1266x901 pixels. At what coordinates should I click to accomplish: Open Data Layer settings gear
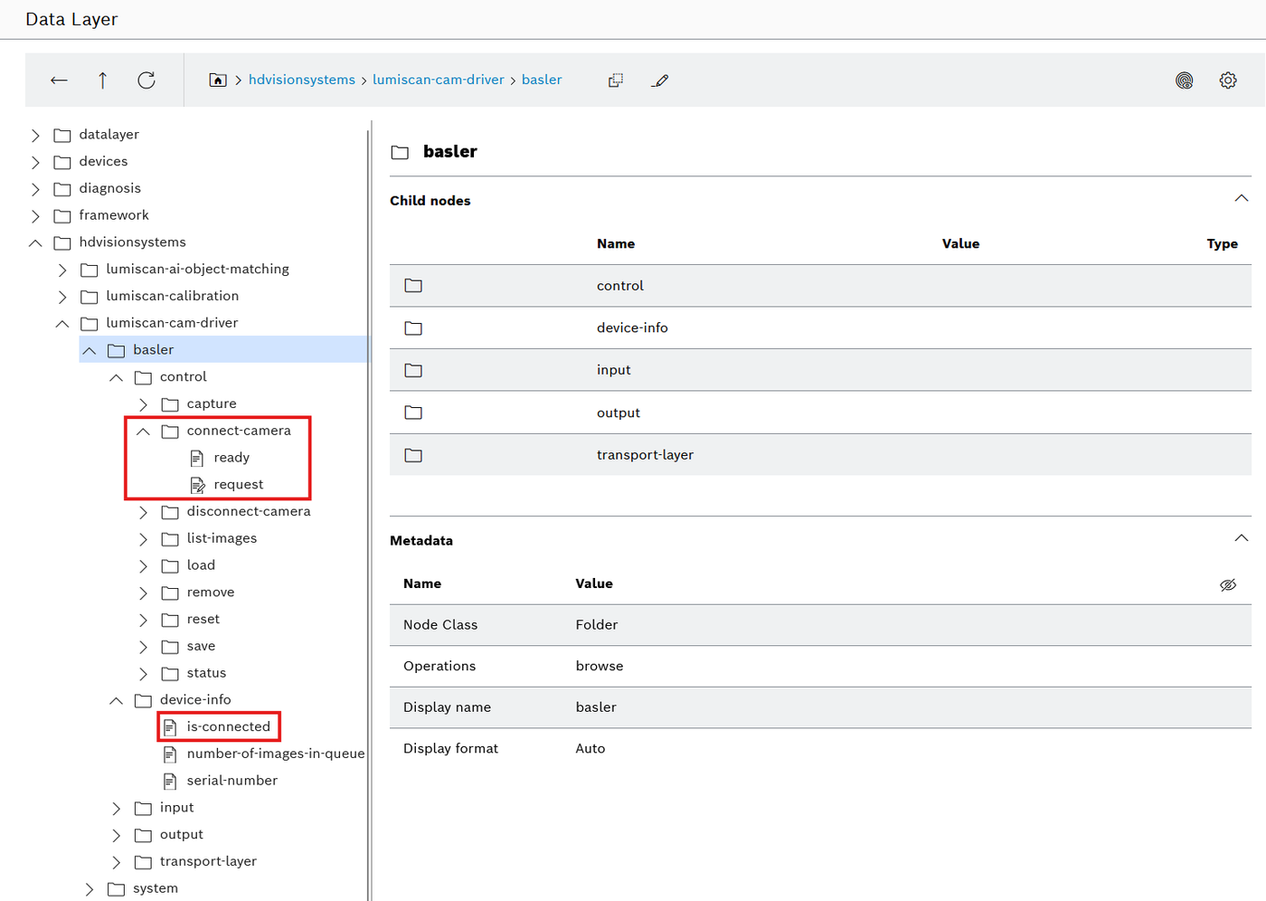coord(1228,81)
